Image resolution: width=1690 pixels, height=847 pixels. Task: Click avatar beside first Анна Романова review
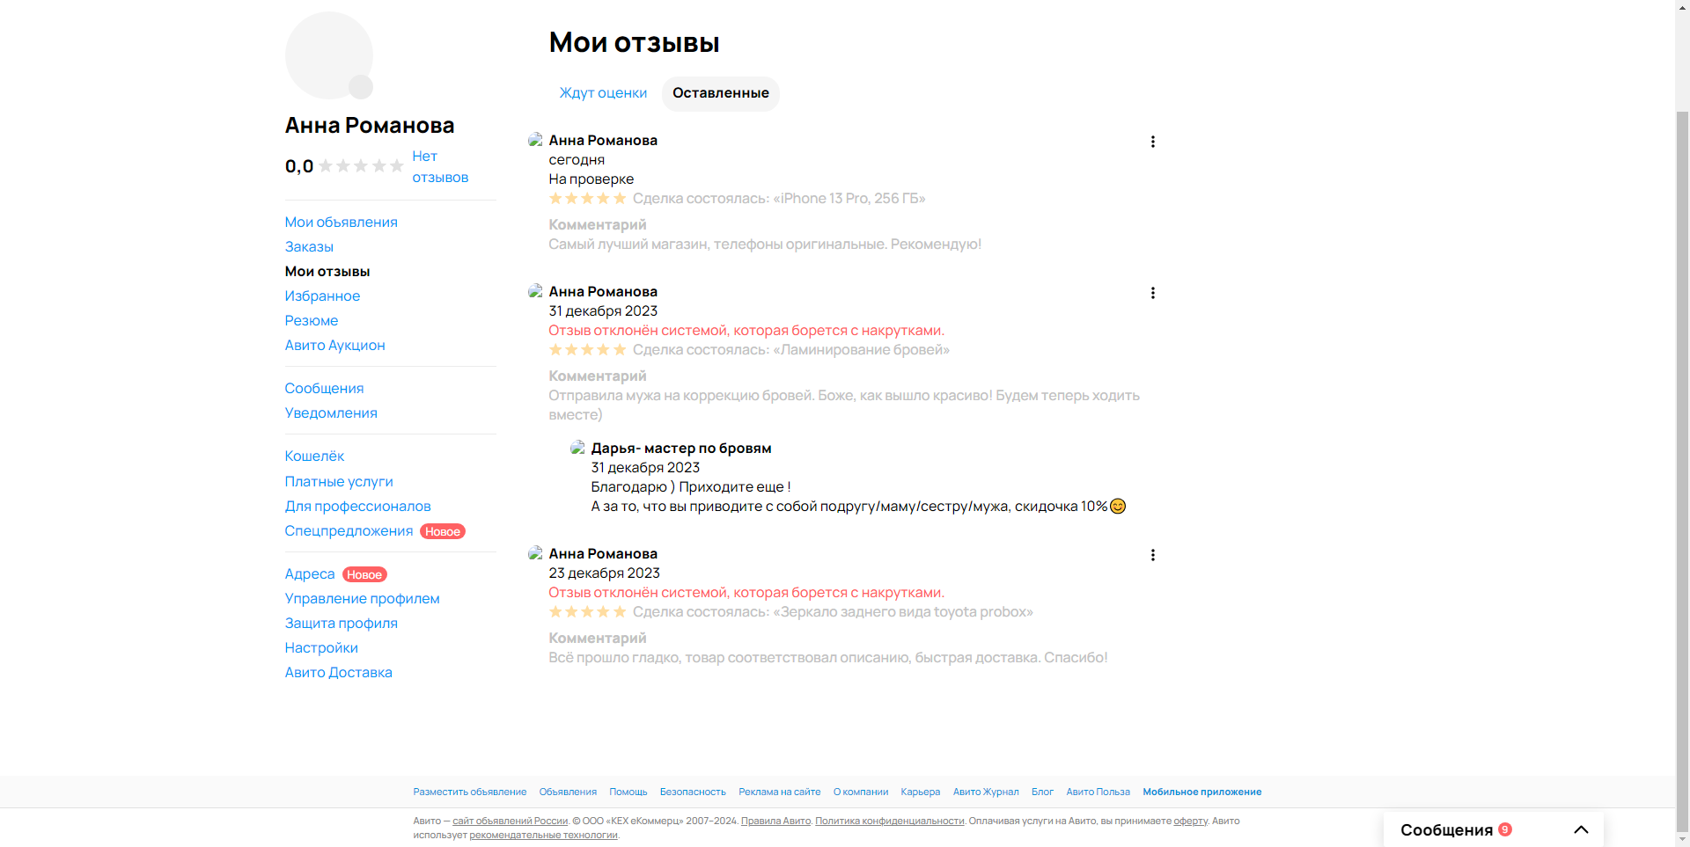tap(534, 140)
